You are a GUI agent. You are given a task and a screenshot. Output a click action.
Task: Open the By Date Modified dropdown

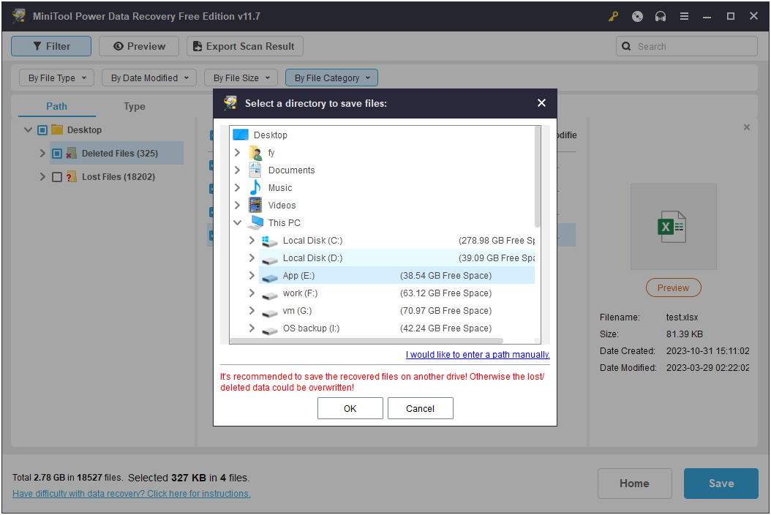coord(149,78)
